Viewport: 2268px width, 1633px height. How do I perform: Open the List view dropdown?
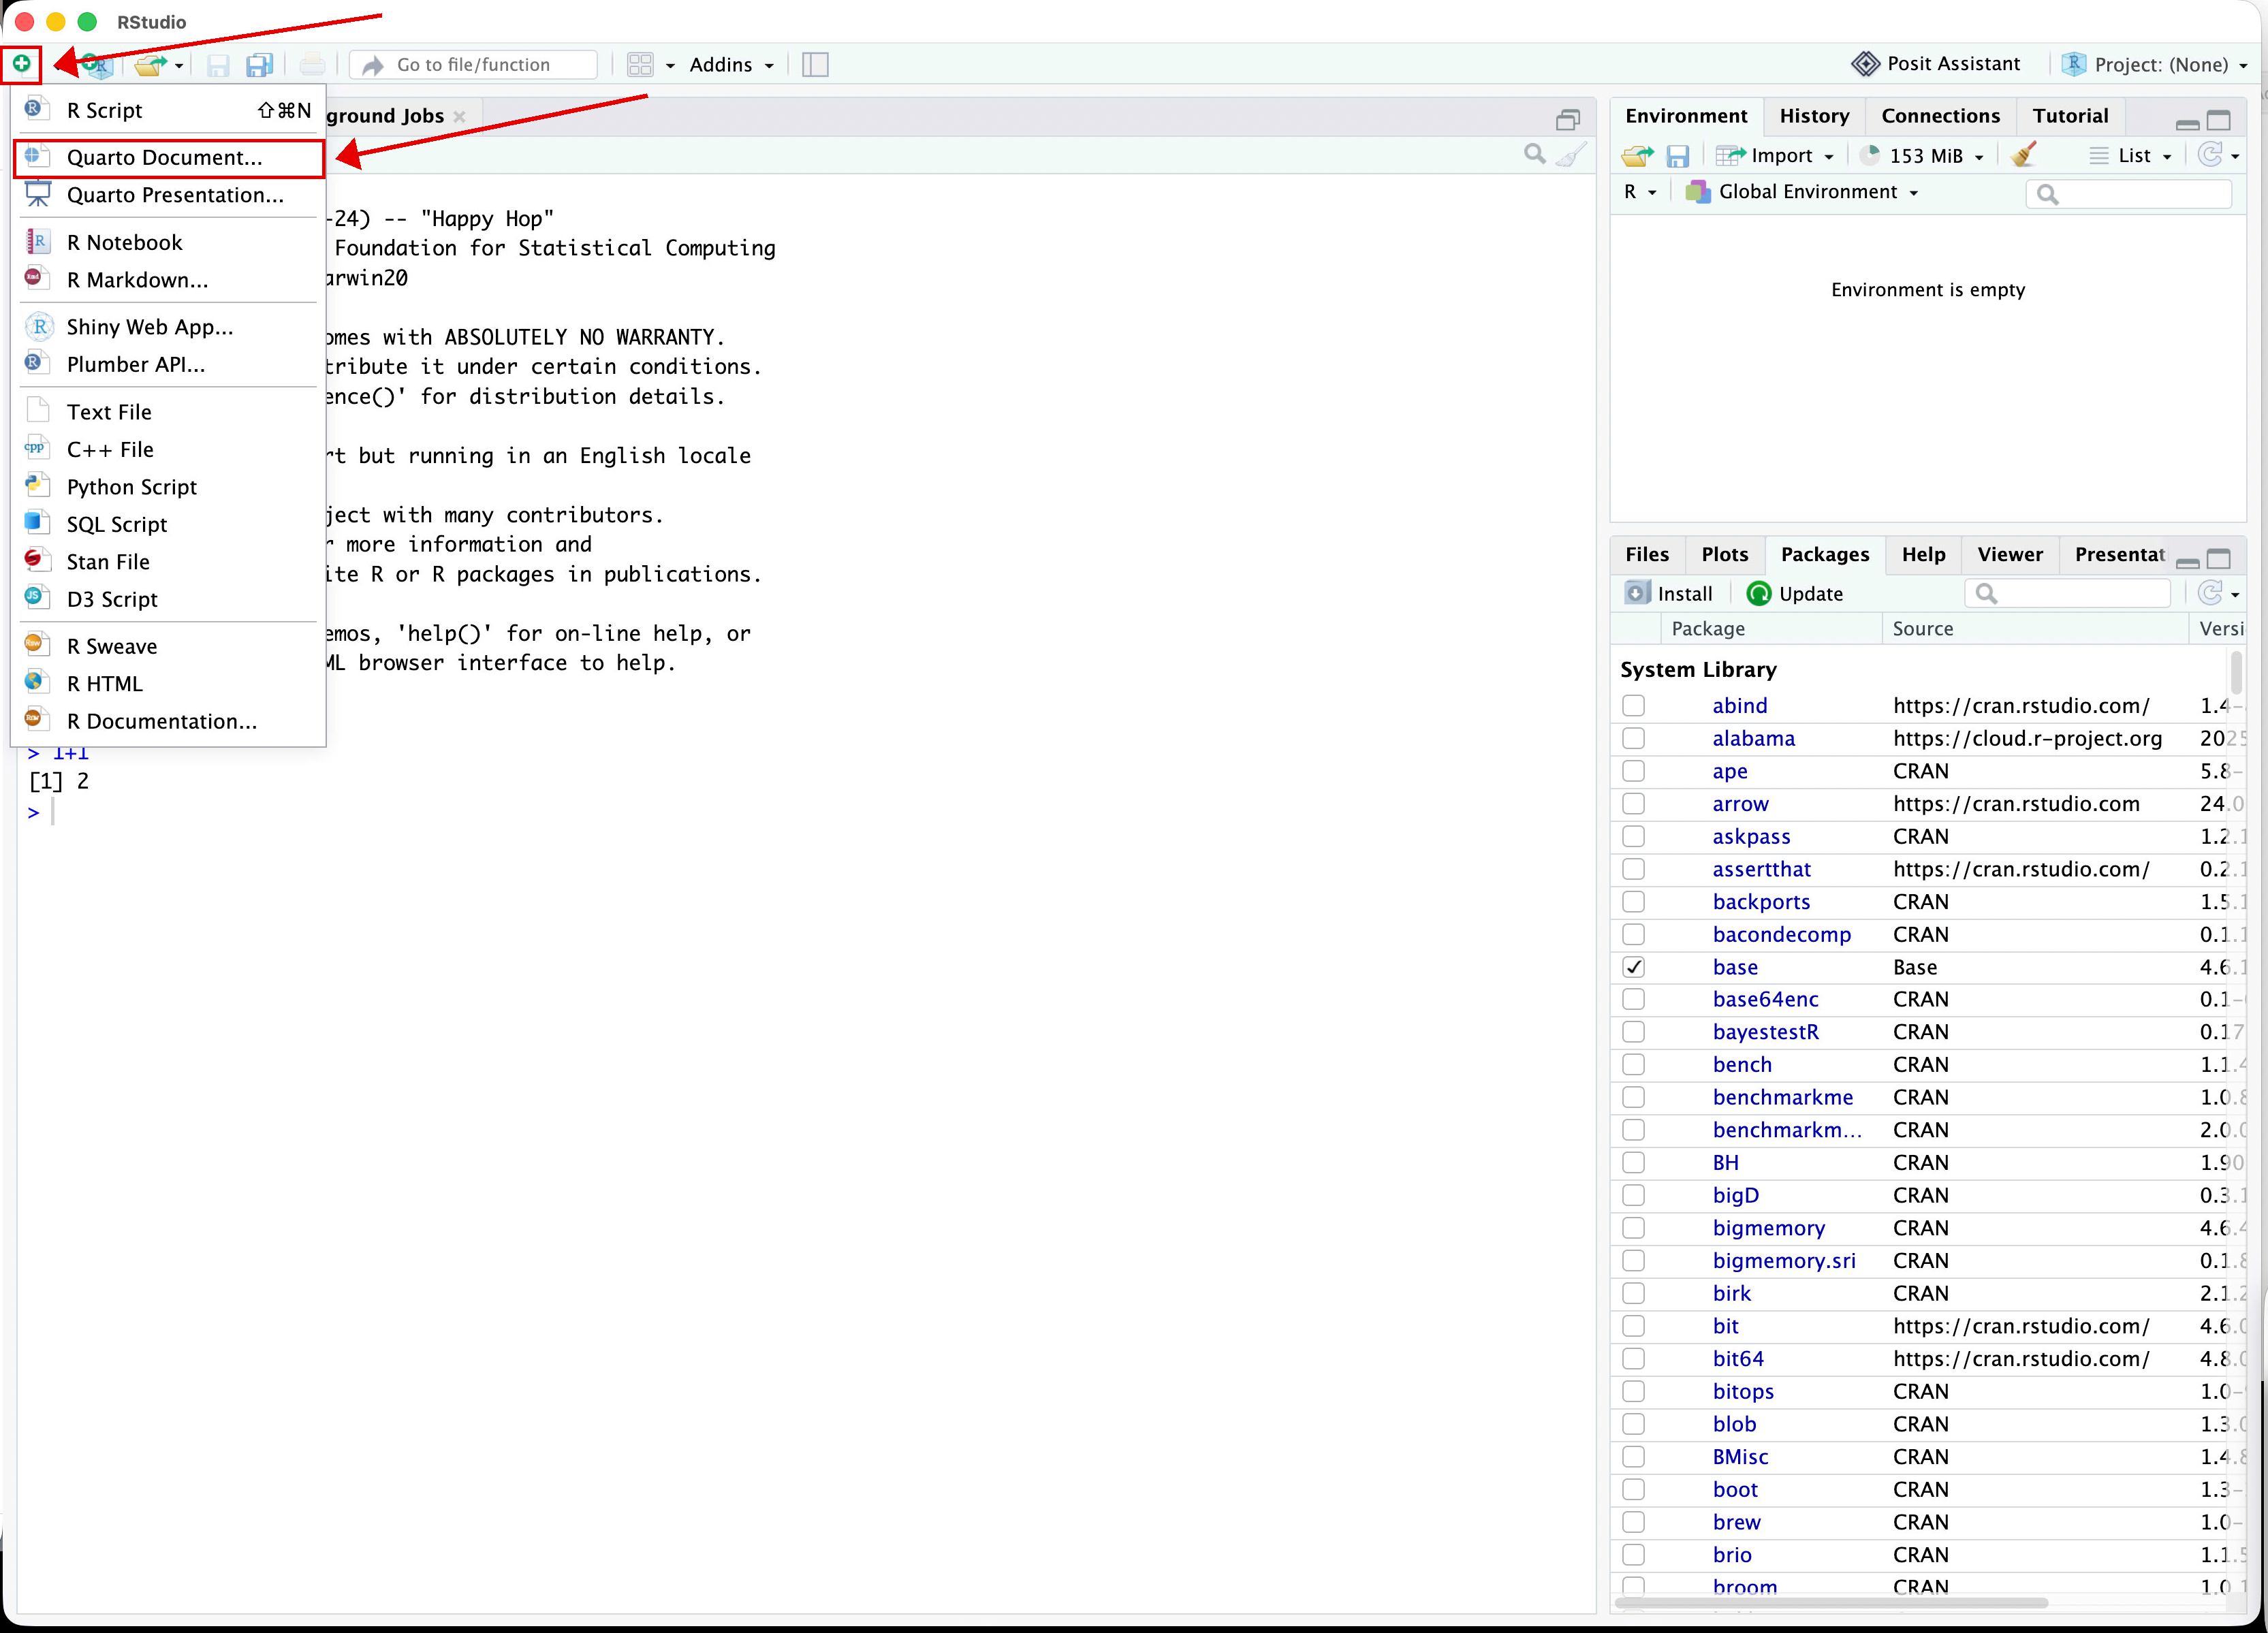(x=2131, y=155)
